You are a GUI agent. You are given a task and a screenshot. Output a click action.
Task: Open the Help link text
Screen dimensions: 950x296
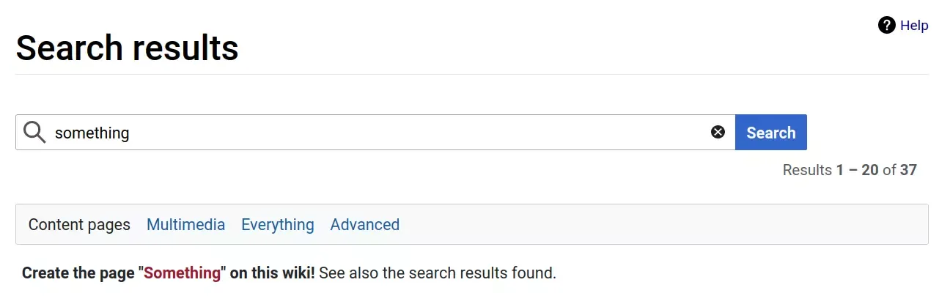click(914, 26)
